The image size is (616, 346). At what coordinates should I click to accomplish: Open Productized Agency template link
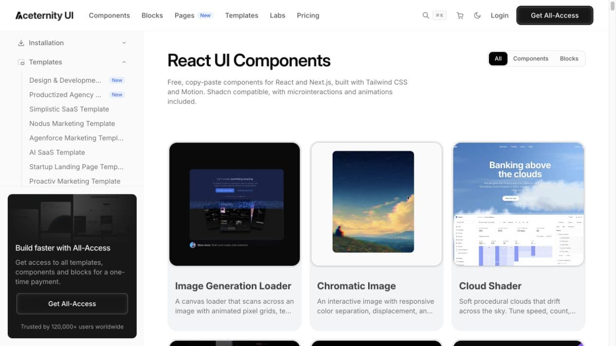(x=65, y=95)
